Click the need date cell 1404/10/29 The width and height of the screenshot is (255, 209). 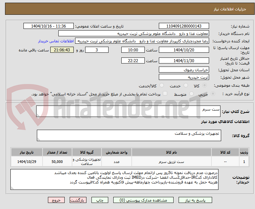pos(27,162)
